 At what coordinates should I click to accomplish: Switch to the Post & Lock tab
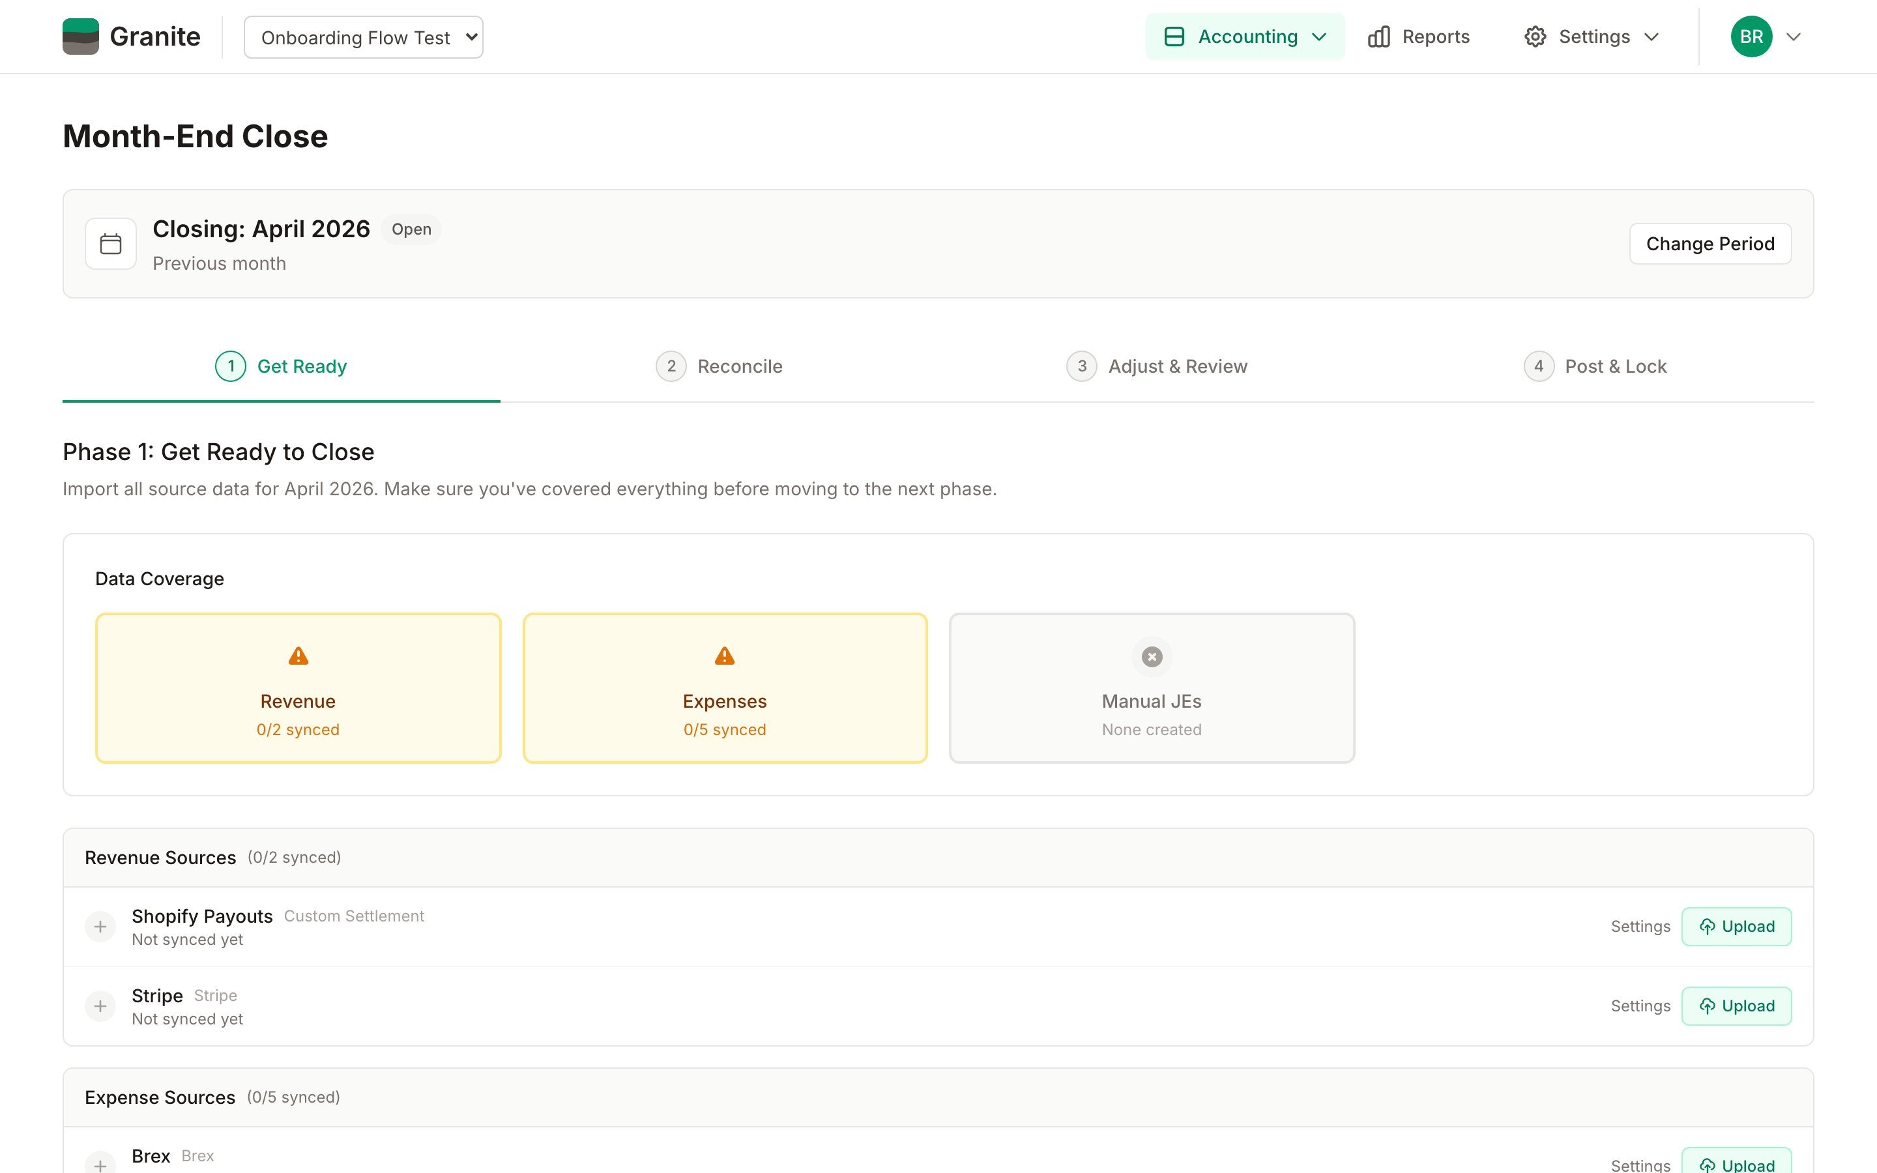(x=1595, y=366)
